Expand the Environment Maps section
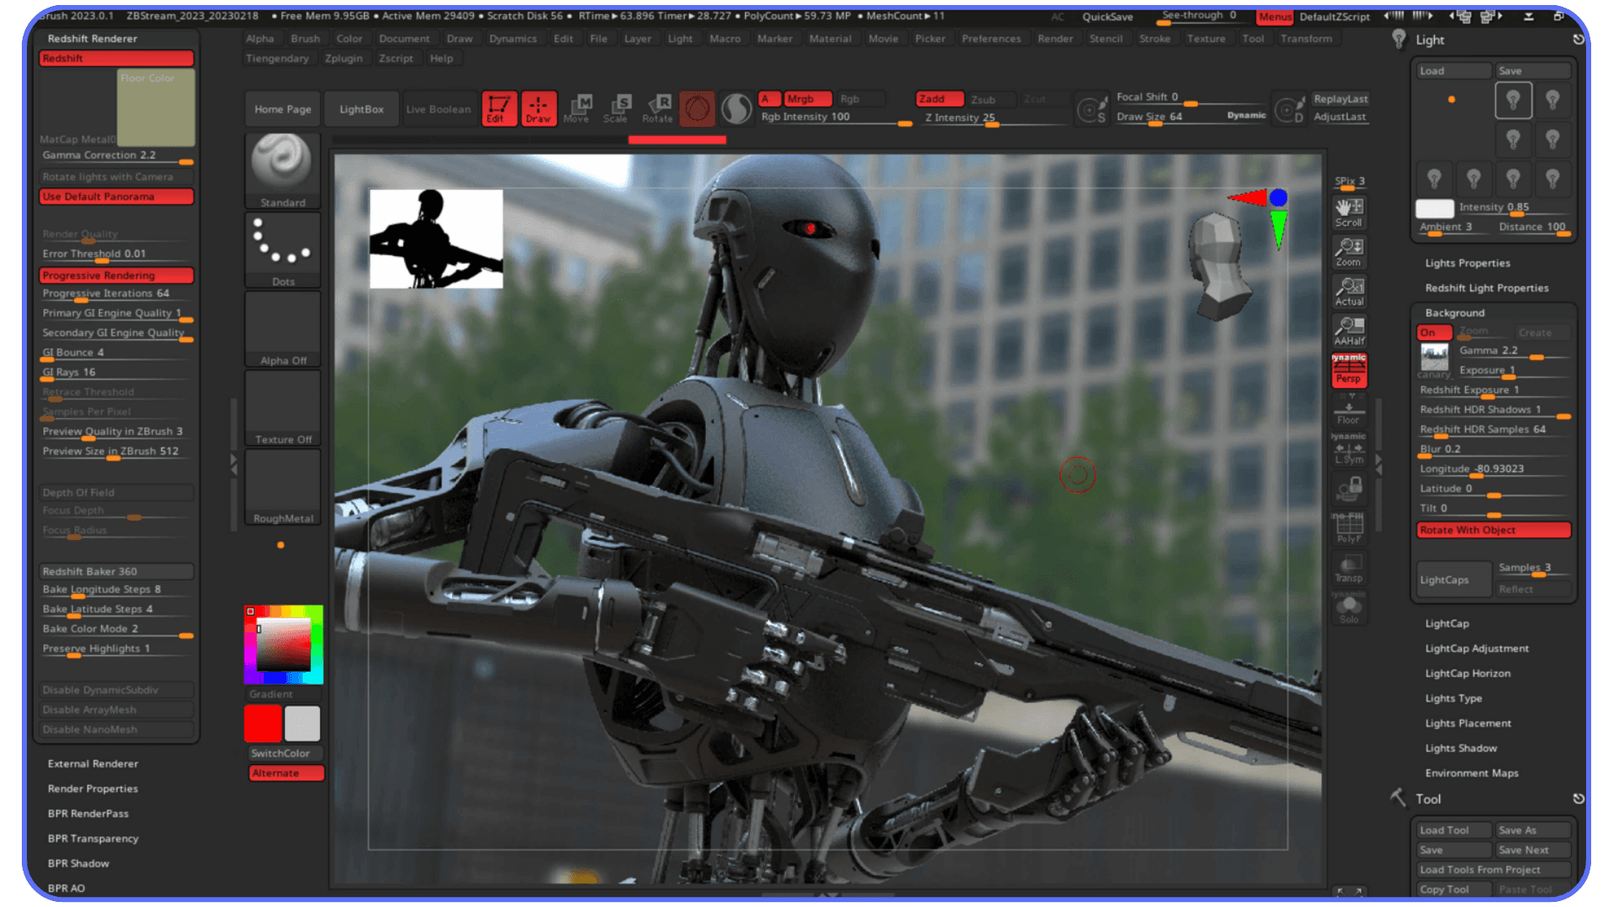Image resolution: width=1613 pixels, height=907 pixels. [x=1472, y=773]
